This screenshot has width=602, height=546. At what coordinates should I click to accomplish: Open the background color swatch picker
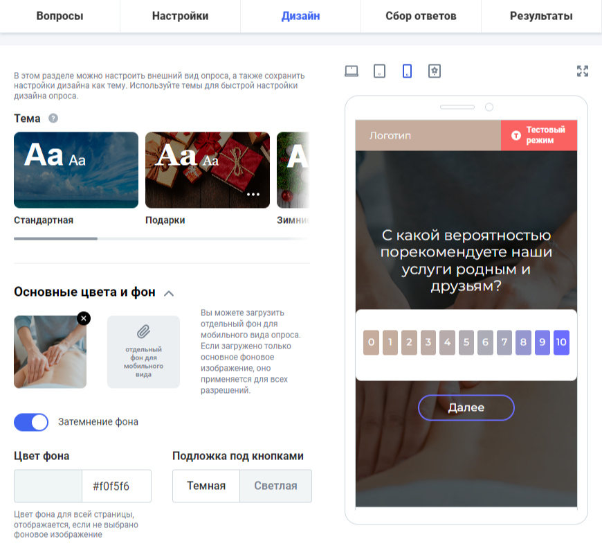[x=48, y=486]
